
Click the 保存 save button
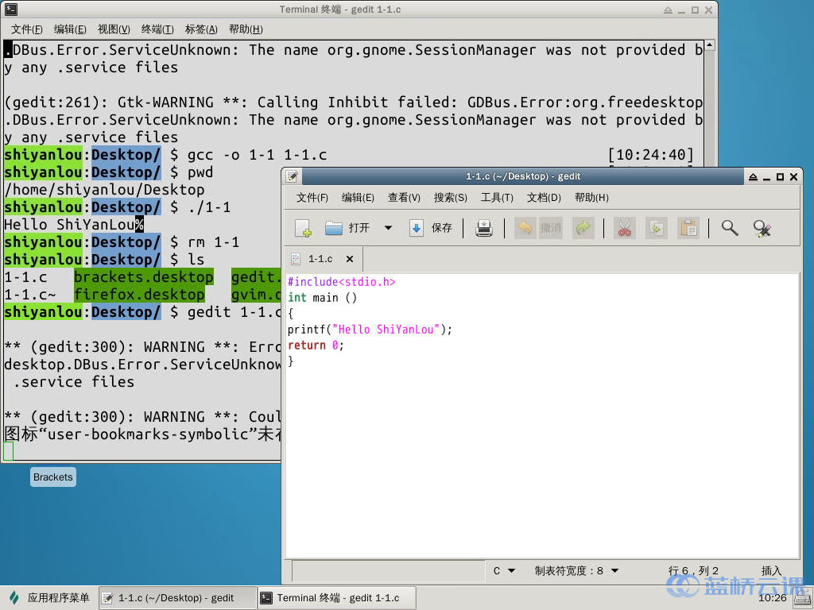(x=432, y=228)
